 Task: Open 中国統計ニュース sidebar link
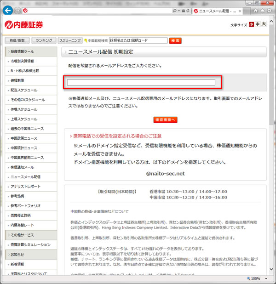[31, 148]
